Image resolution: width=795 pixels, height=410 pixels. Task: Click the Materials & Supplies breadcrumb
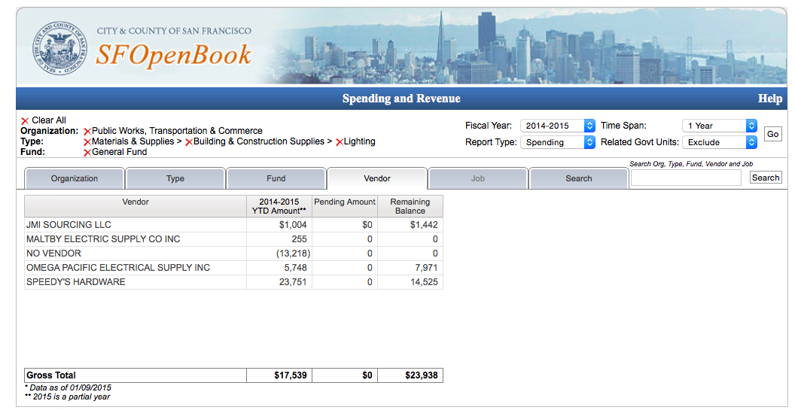coord(133,141)
